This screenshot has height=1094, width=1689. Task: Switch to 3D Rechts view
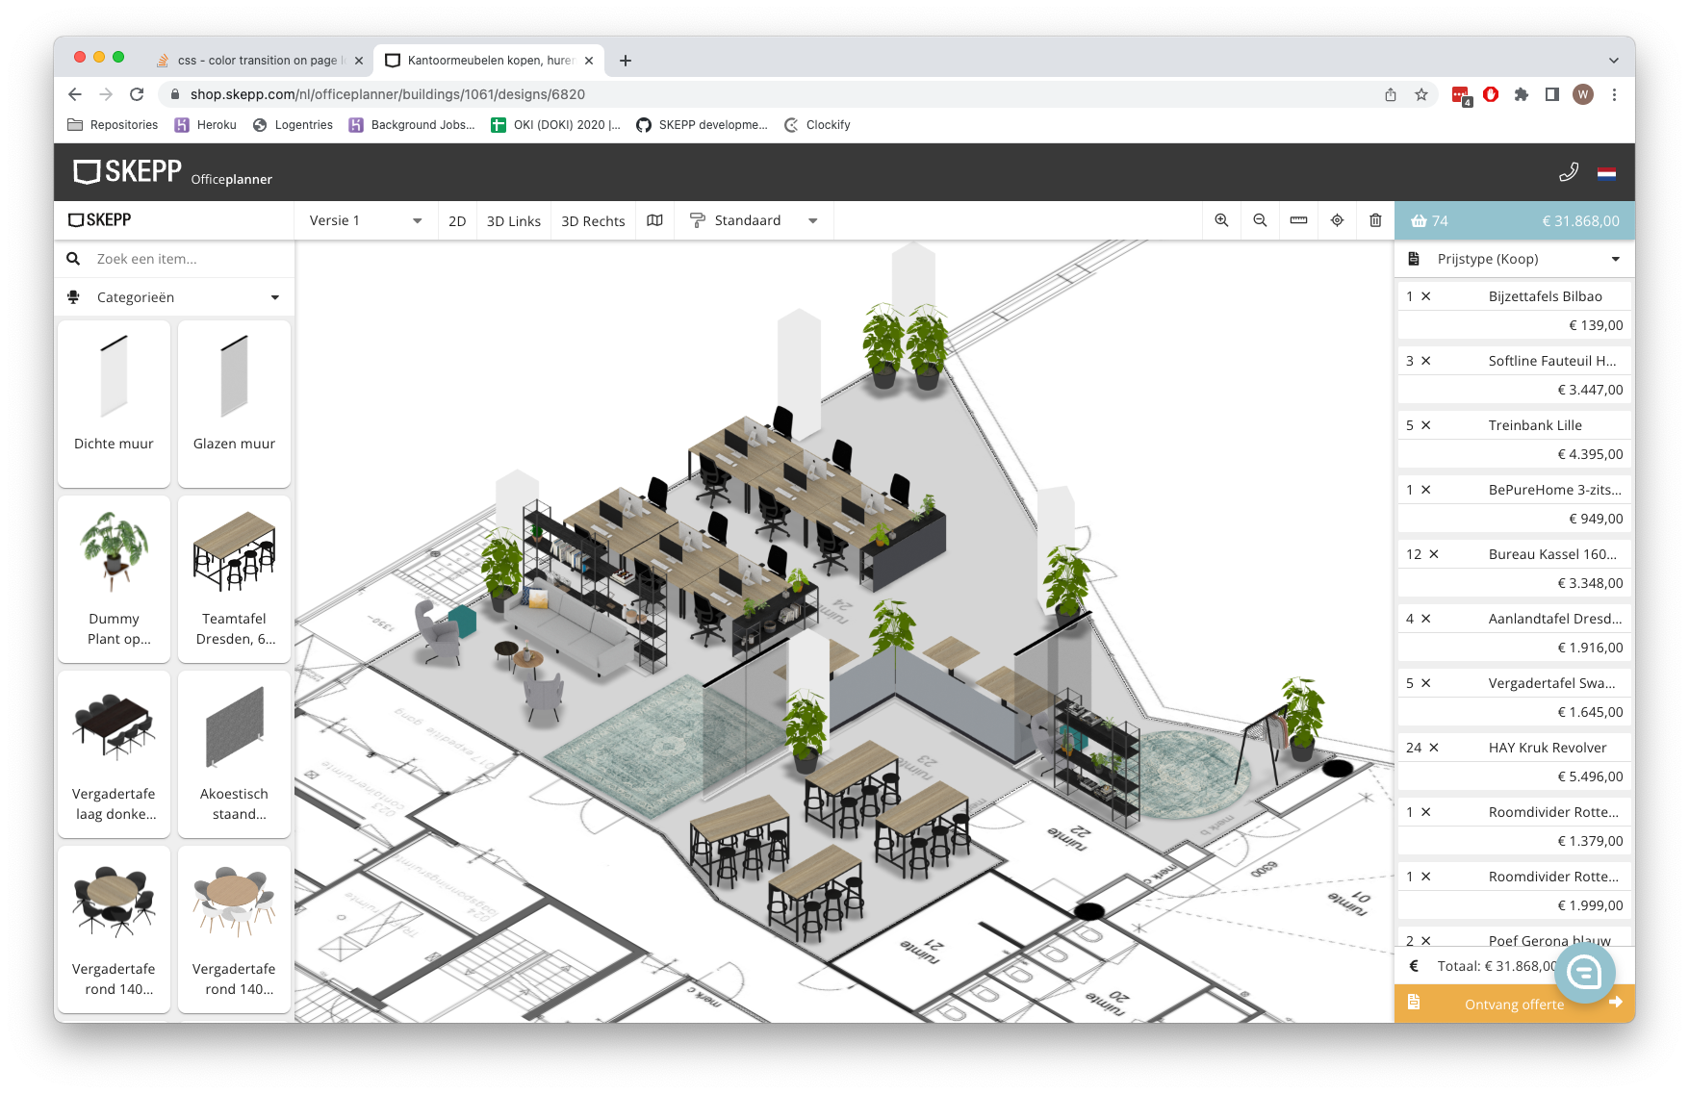[x=593, y=221]
